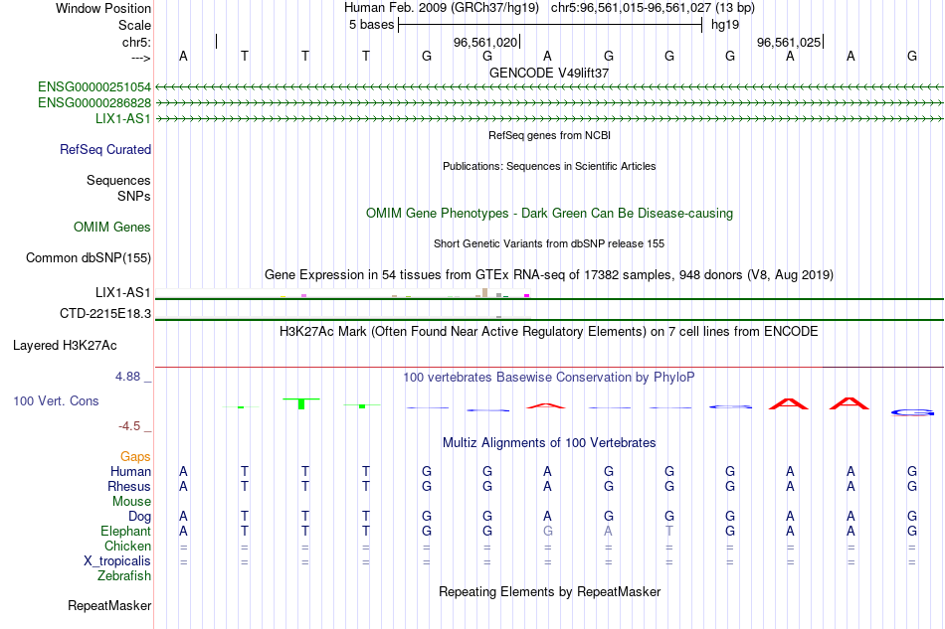
Task: Click the 4.88 PhyloP upper scale value
Action: tap(127, 377)
